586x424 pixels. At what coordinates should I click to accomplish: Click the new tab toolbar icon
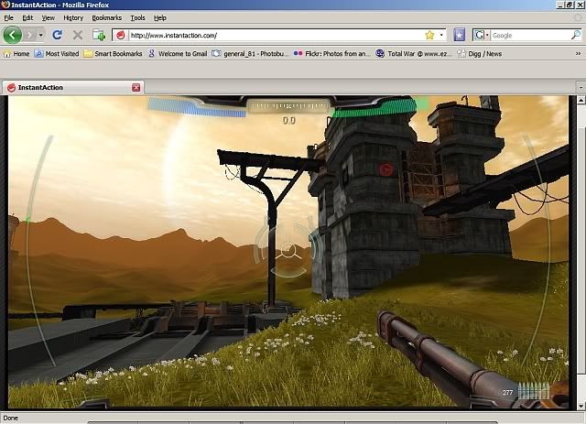[x=98, y=35]
